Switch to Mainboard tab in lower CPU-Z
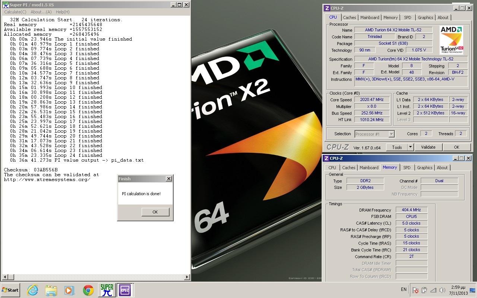Screen dimensions: 477x298 coord(369,168)
